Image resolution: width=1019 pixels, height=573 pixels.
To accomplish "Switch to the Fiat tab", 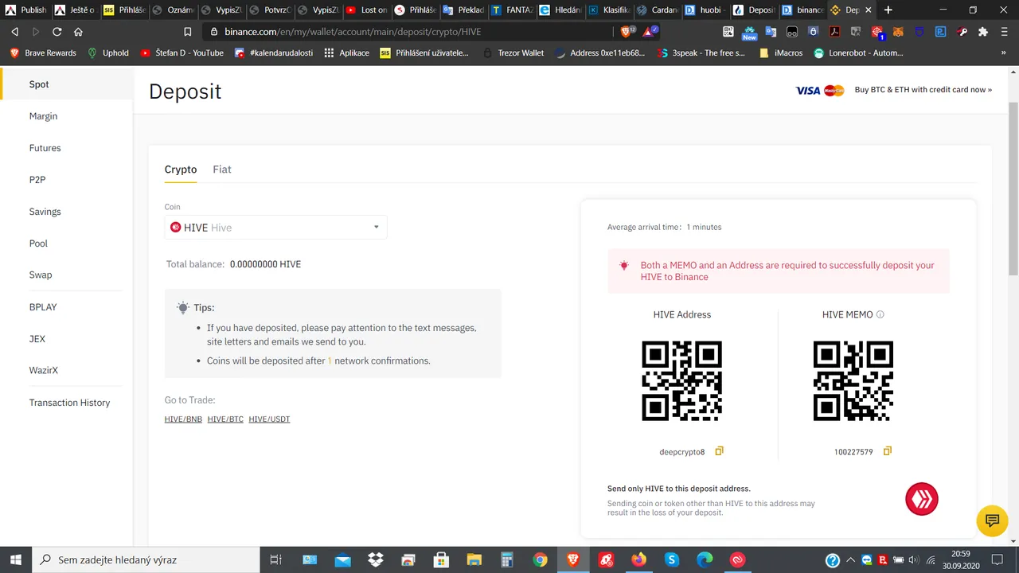I will (222, 170).
